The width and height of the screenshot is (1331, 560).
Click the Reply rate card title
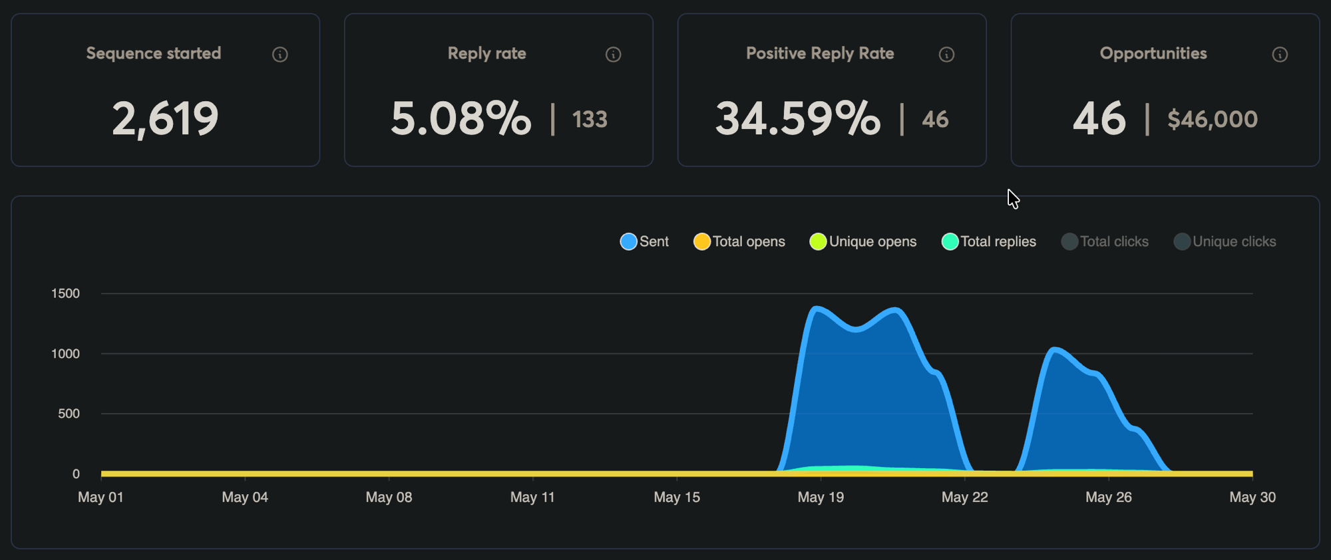coord(487,53)
